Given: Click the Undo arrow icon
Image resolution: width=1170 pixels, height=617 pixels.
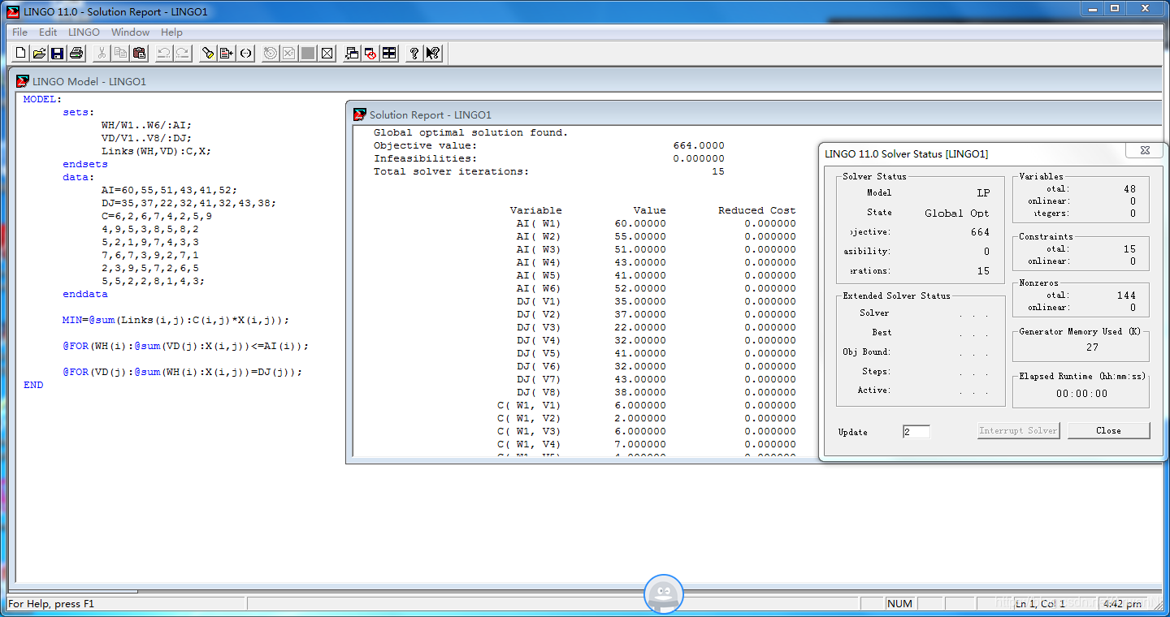Looking at the screenshot, I should point(164,53).
